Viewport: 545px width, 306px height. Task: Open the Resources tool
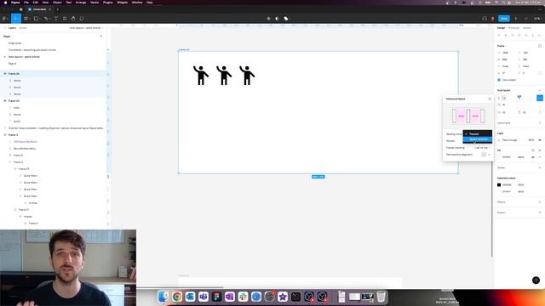tap(65, 19)
